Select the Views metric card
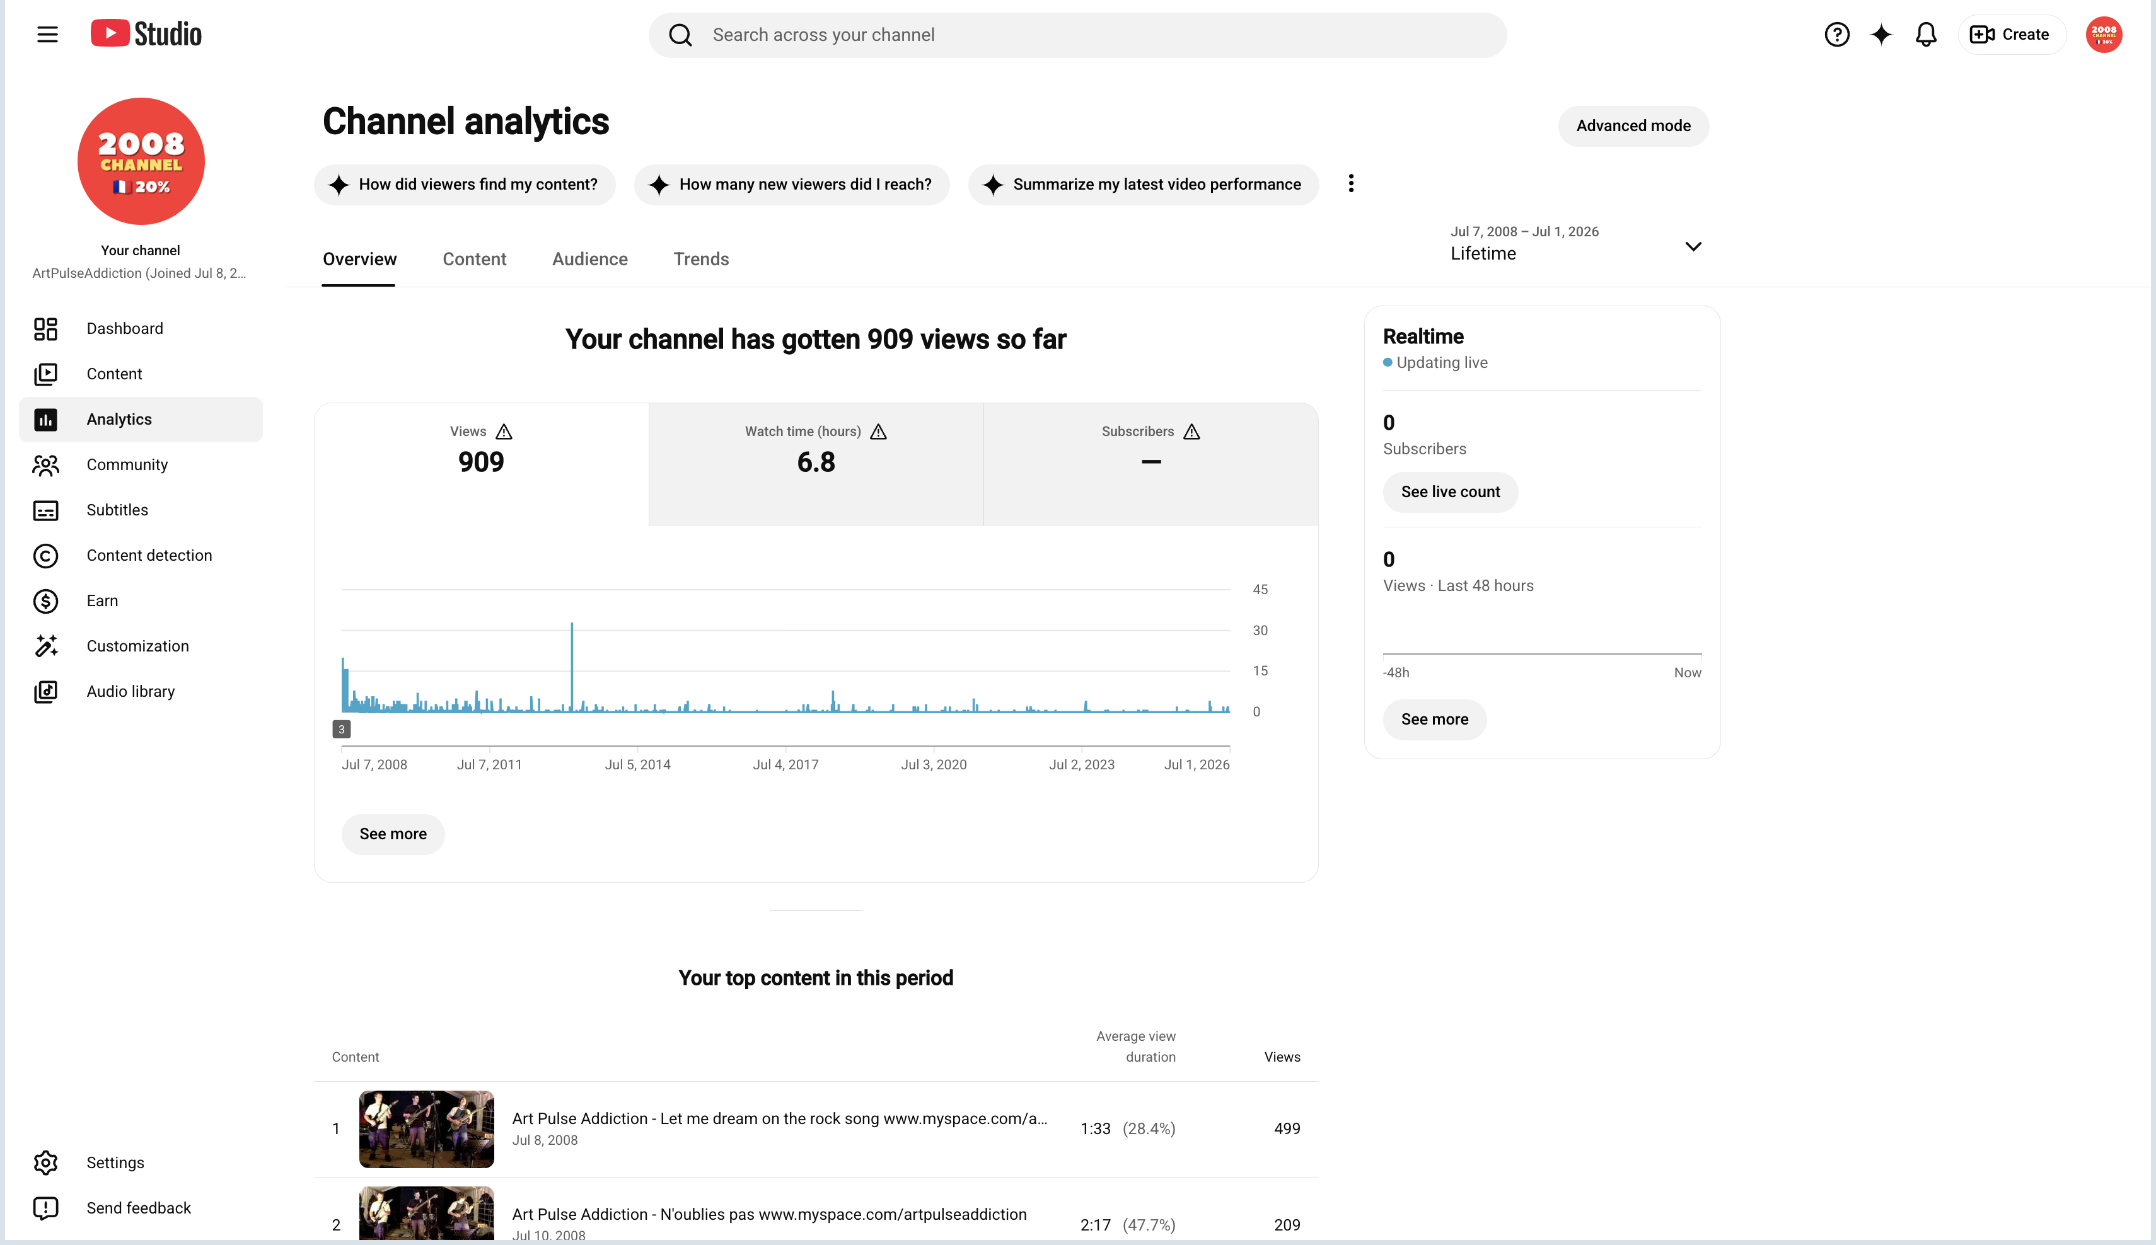The image size is (2156, 1245). (x=481, y=464)
